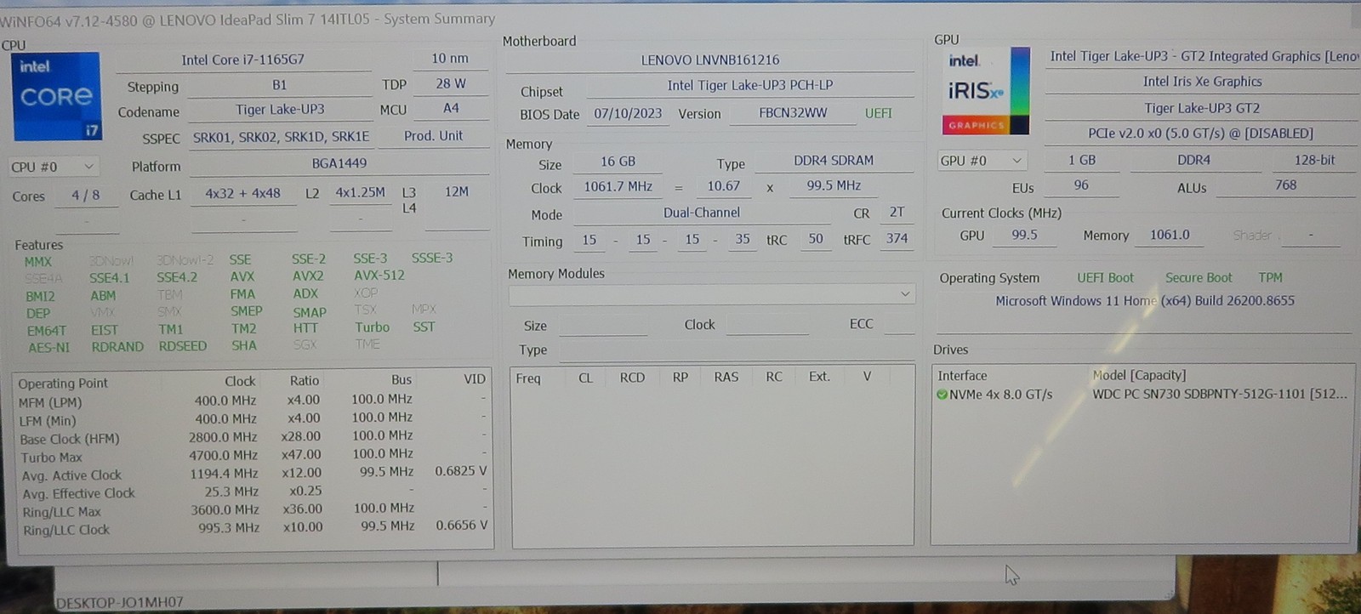Click the GPU clock 99.5 value
Image resolution: width=1361 pixels, height=614 pixels.
[x=1024, y=236]
